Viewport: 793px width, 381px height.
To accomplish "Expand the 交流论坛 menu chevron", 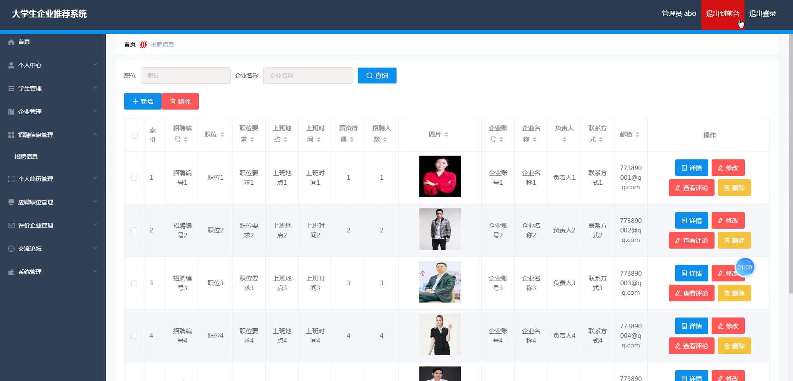I will pyautogui.click(x=95, y=248).
